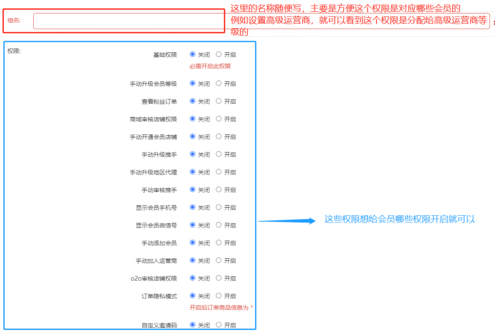Select 关闭 for 基础权限
Screen dimensions: 495x332
coord(192,54)
